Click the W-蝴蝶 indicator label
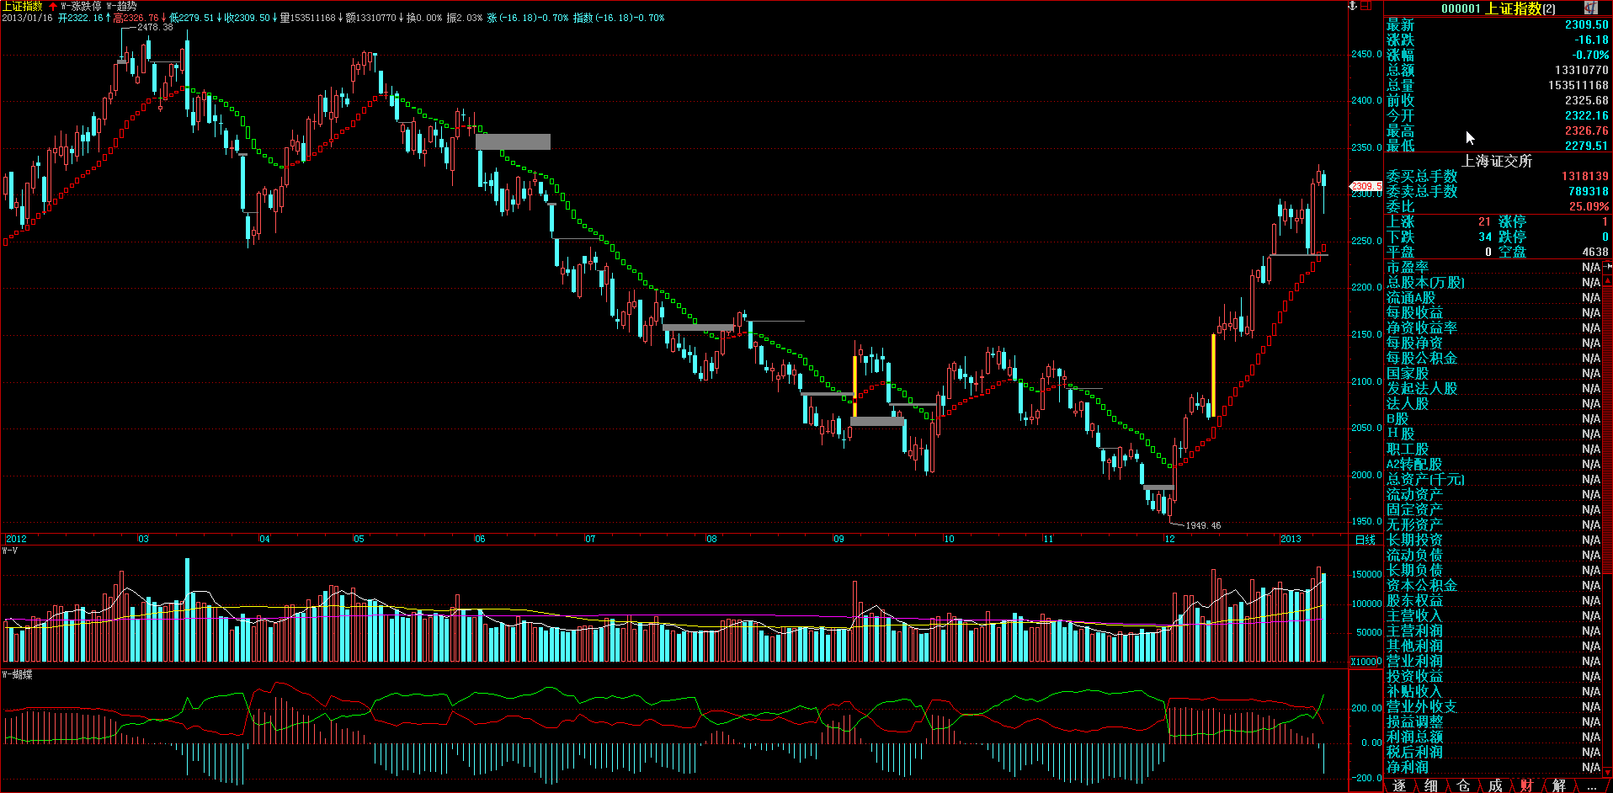 (17, 674)
